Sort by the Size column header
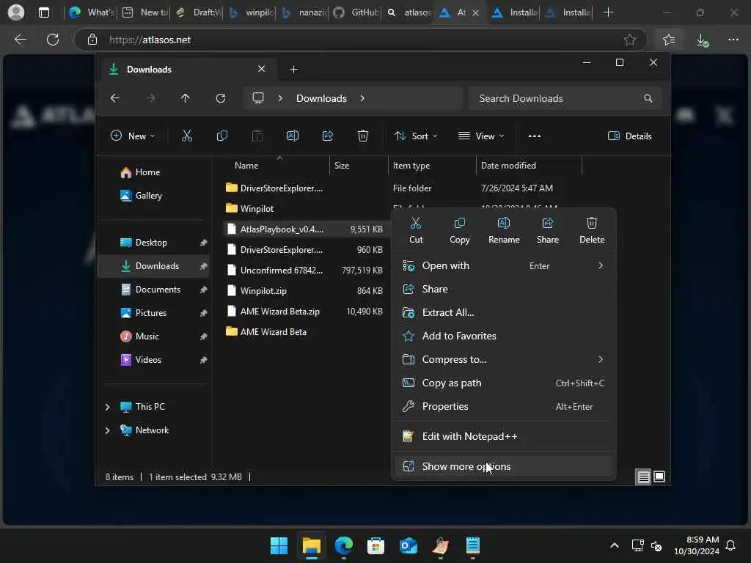 click(359, 166)
